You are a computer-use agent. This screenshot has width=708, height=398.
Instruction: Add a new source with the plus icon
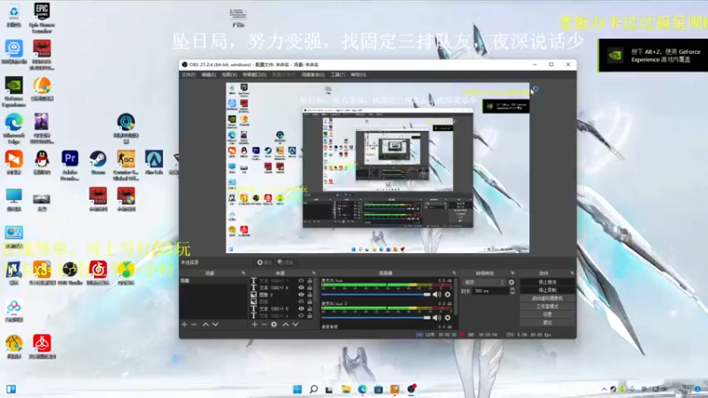point(255,325)
